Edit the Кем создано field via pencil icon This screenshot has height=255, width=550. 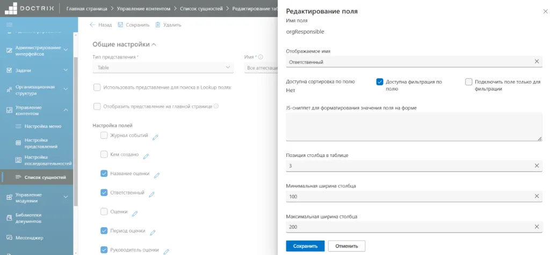coord(146,156)
